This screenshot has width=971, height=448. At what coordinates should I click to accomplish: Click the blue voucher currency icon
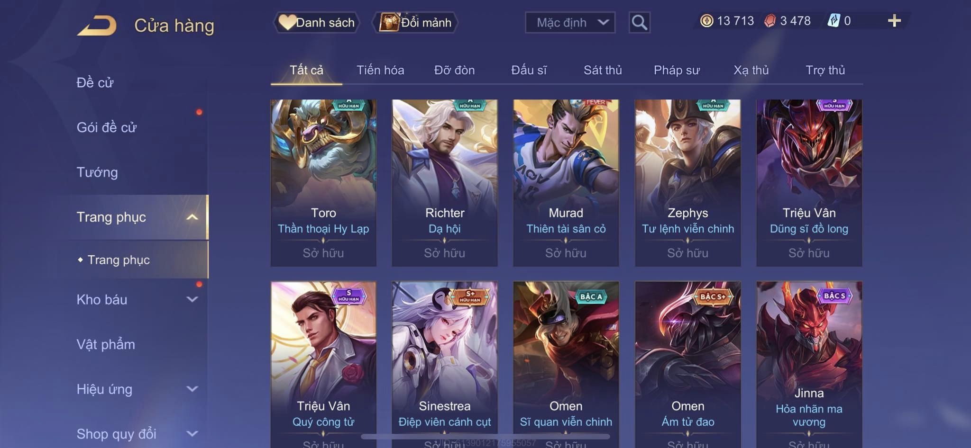[834, 21]
